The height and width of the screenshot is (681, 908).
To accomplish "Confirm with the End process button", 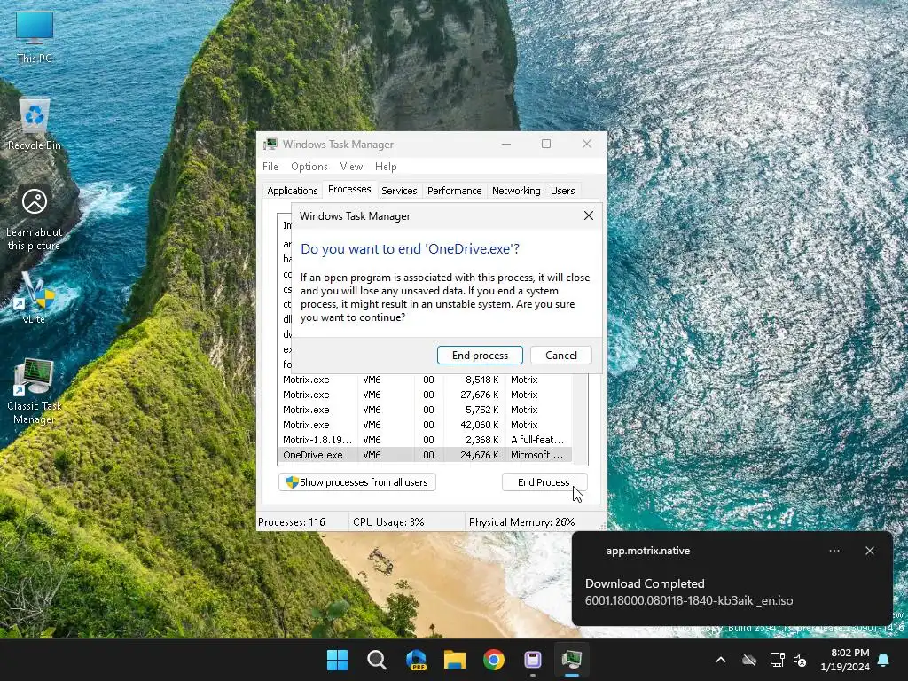I will click(480, 356).
